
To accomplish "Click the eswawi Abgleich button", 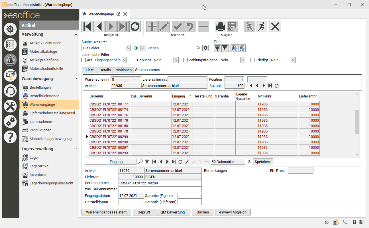I will coord(233,212).
